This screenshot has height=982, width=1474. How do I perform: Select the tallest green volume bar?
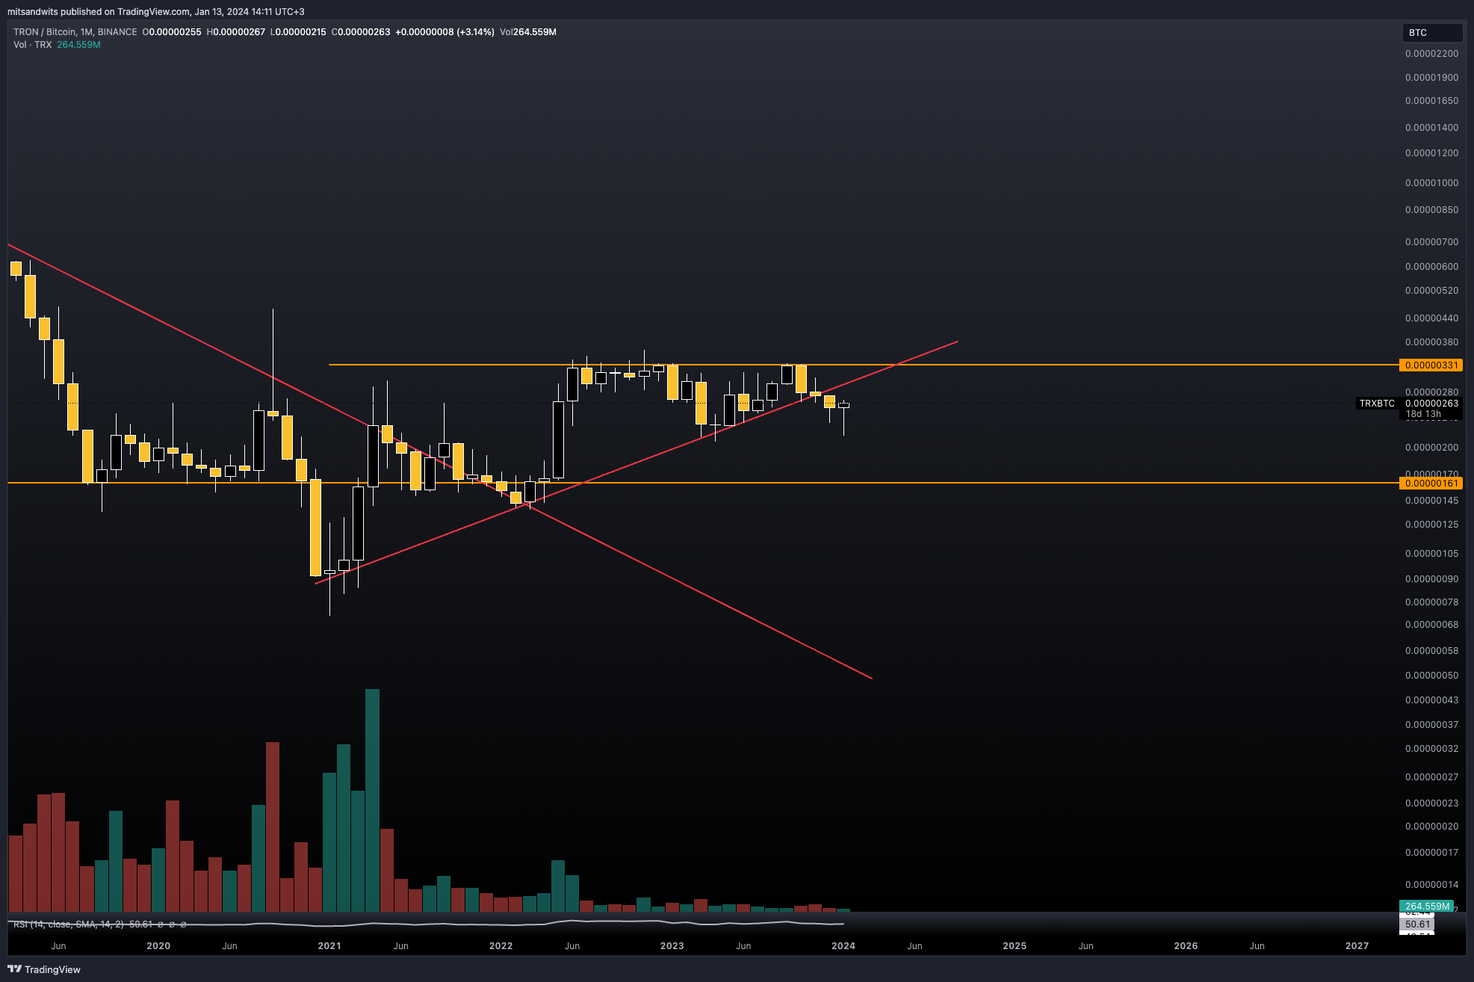[x=372, y=800]
